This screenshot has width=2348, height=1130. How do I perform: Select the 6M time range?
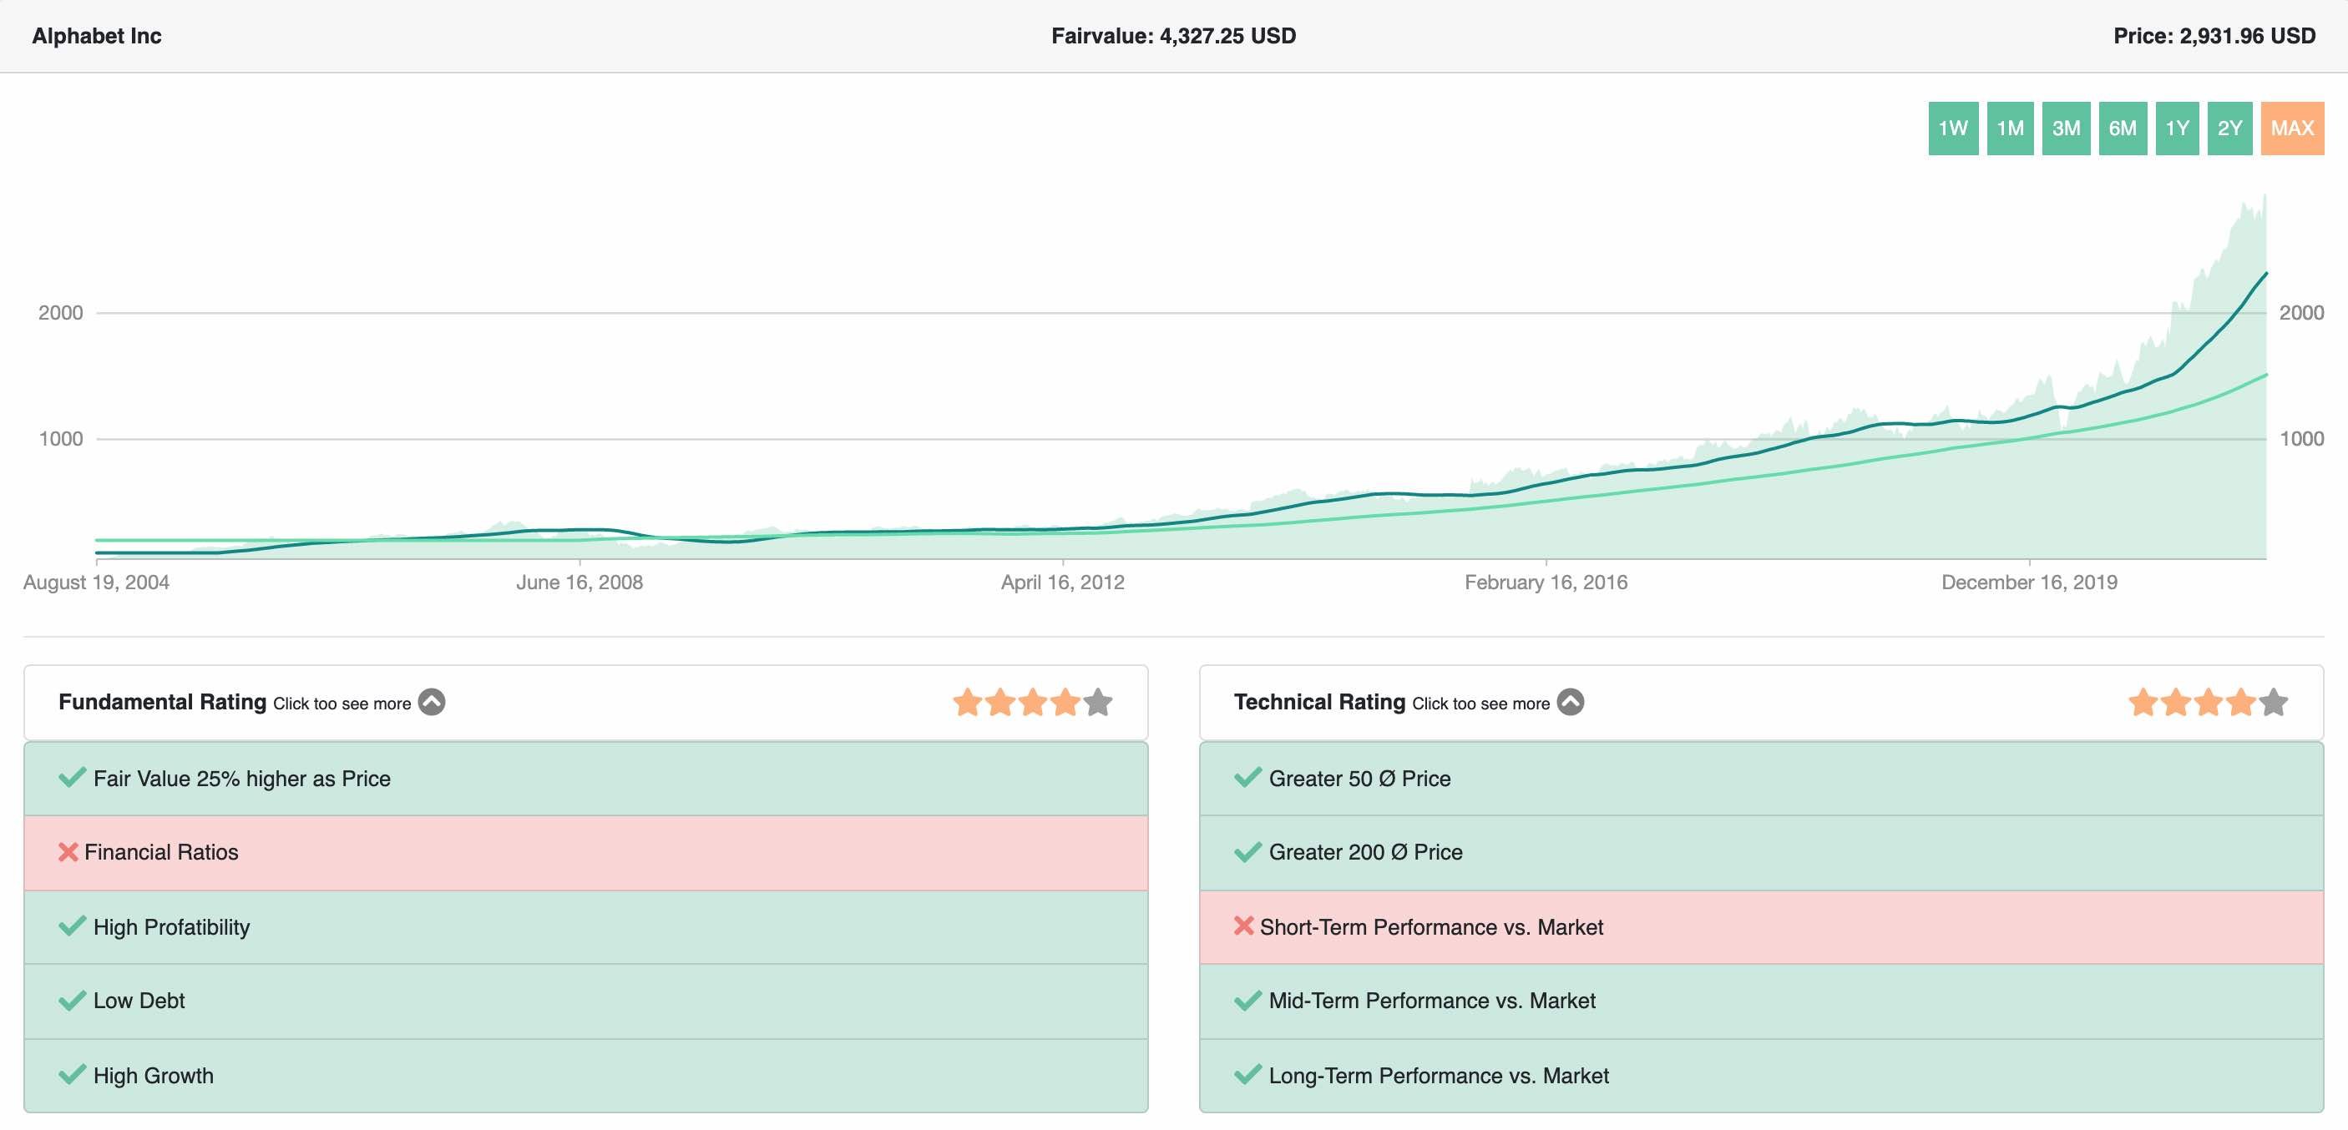pos(2122,129)
